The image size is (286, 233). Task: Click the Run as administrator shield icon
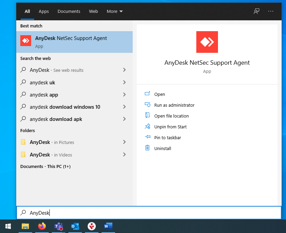147,105
